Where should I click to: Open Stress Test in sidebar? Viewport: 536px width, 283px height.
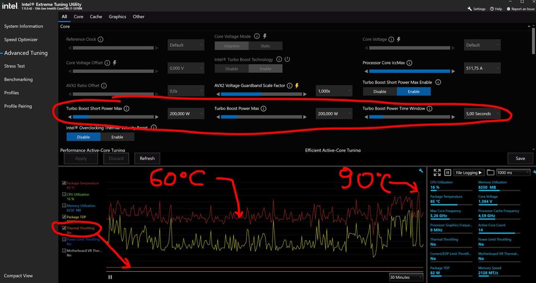coord(14,66)
